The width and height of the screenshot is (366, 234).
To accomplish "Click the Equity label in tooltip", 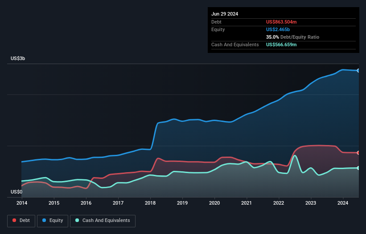I will (218, 29).
